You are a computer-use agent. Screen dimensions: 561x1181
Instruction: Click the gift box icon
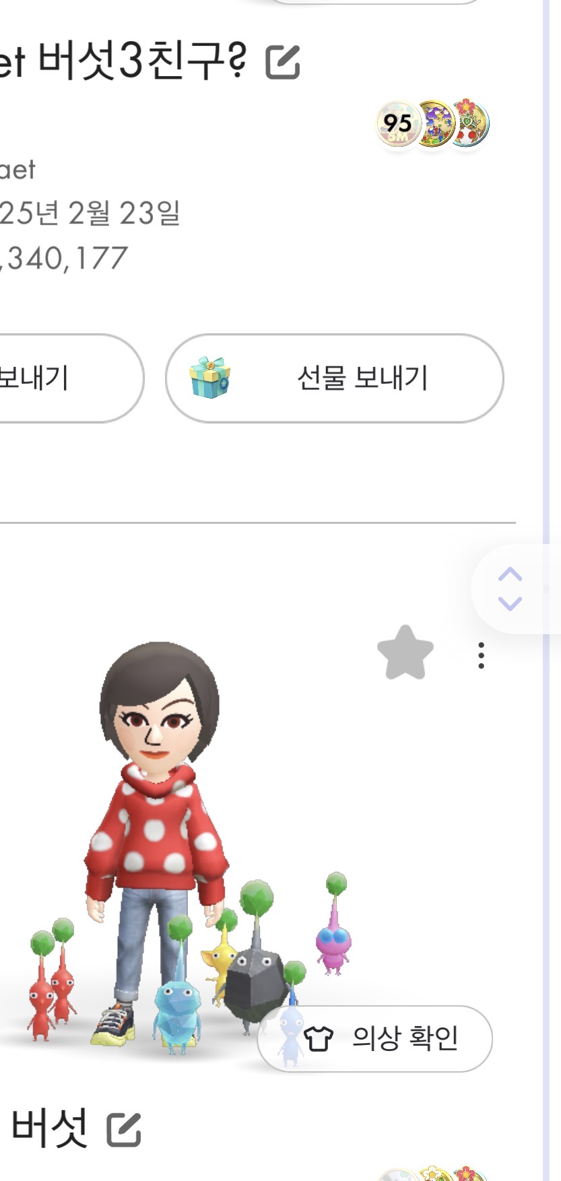210,378
